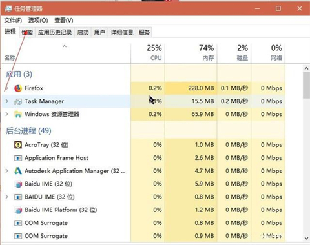The height and width of the screenshot is (245, 310).
Task: Click the Windows 资源管理器 folder icon
Action: pos(18,114)
